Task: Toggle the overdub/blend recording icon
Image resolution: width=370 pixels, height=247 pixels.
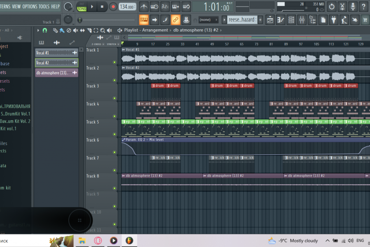Action: 176,7
